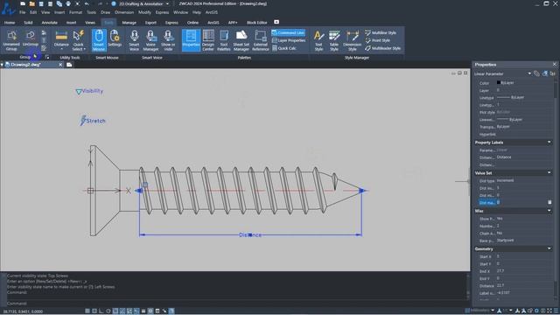Toggle the Smart Mouse button
The image size is (560, 315).
click(99, 40)
